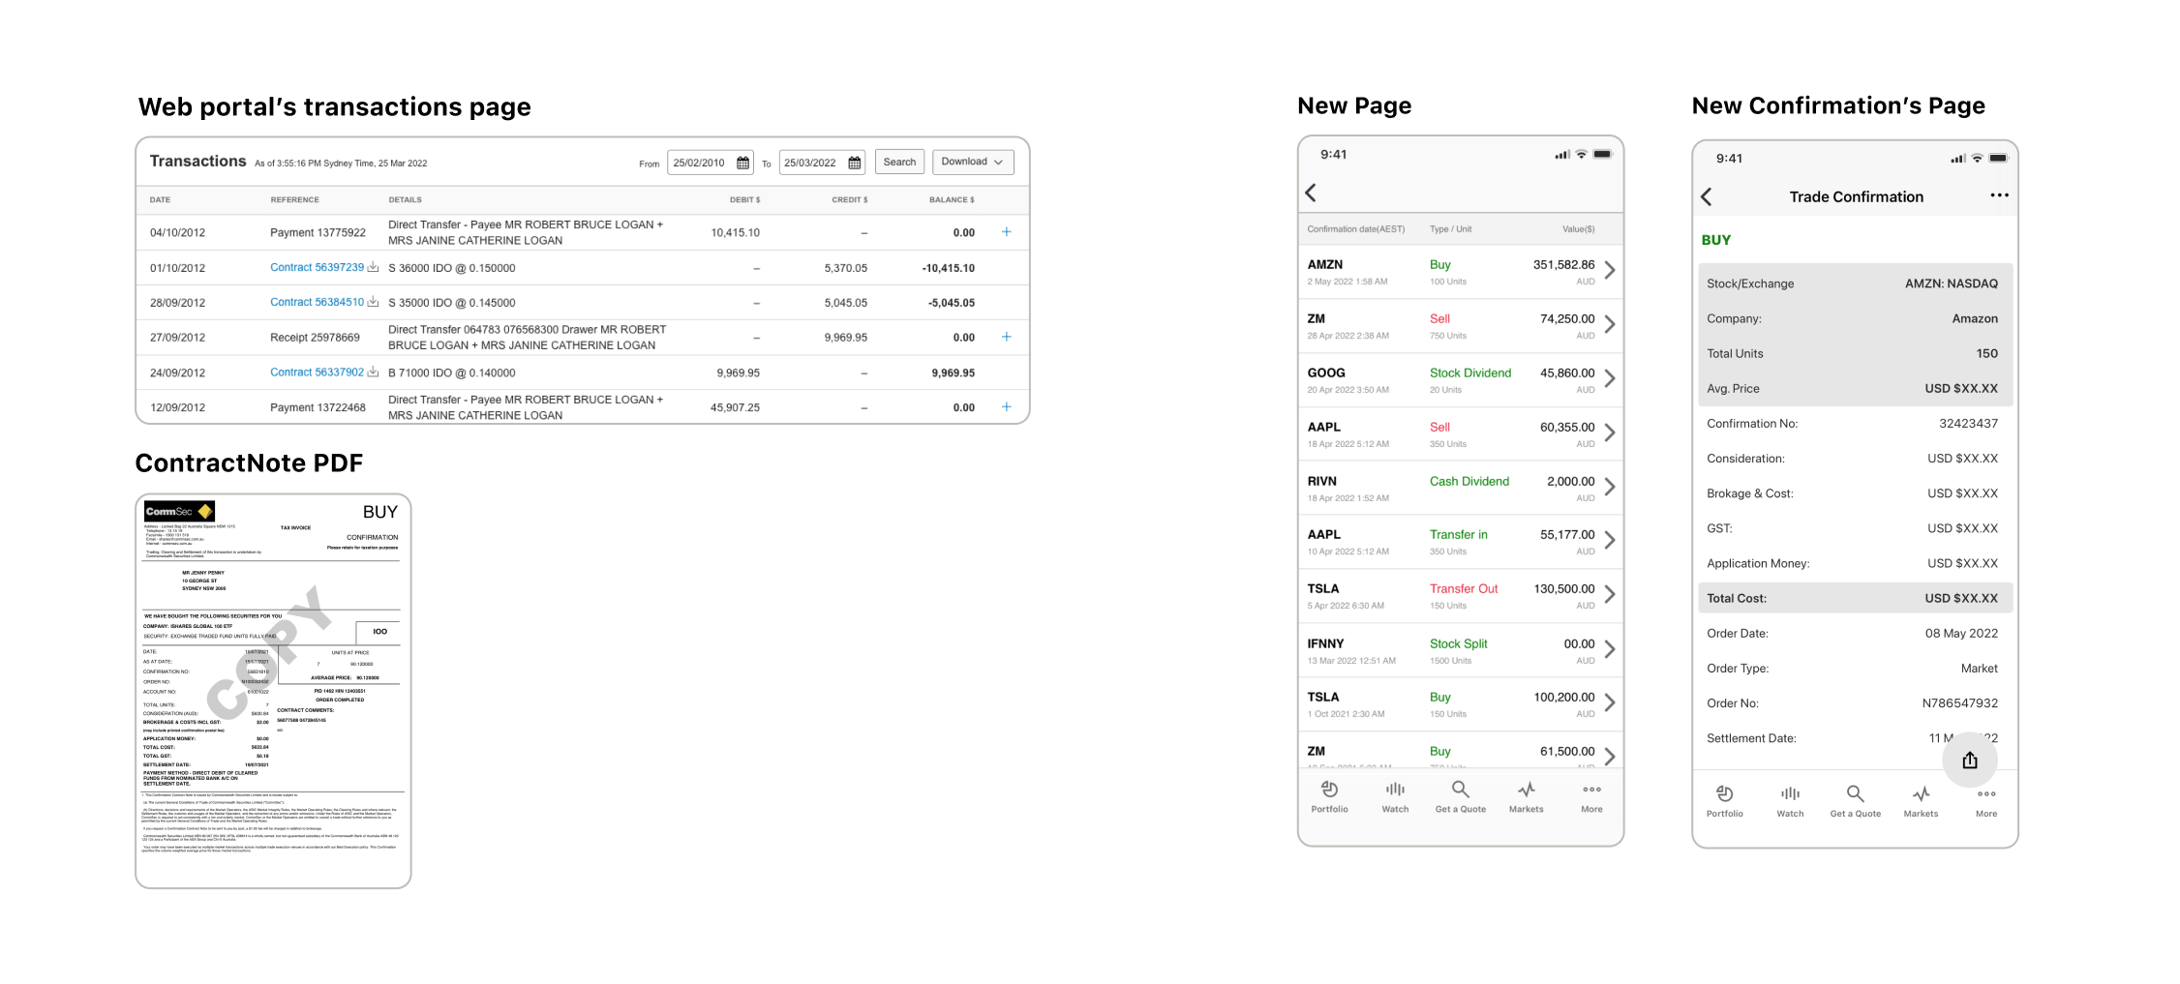Expand the 04/10/2012 payment row with plus
This screenshot has height=984, width=2180.
tap(1006, 232)
